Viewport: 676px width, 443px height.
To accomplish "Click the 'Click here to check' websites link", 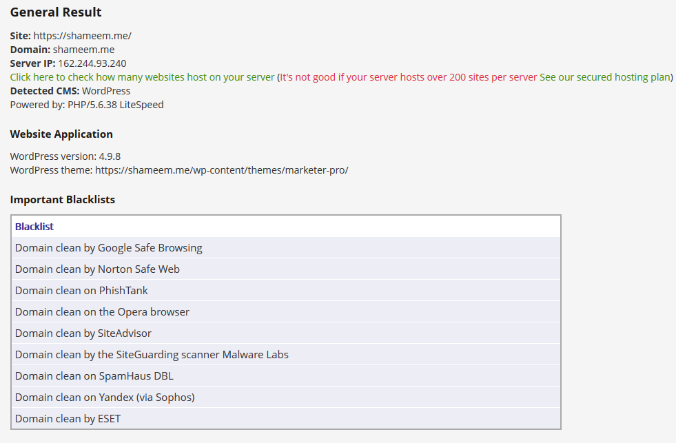I will coord(142,77).
